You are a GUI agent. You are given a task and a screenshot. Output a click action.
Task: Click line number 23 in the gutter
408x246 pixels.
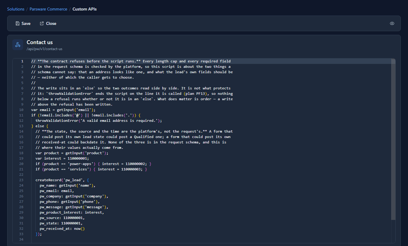[21, 180]
